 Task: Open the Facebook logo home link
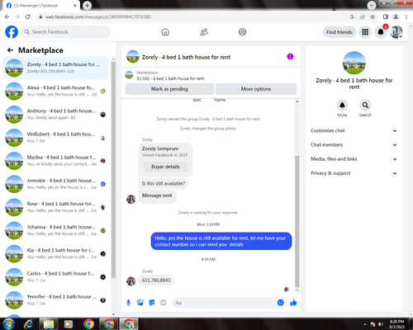12,32
